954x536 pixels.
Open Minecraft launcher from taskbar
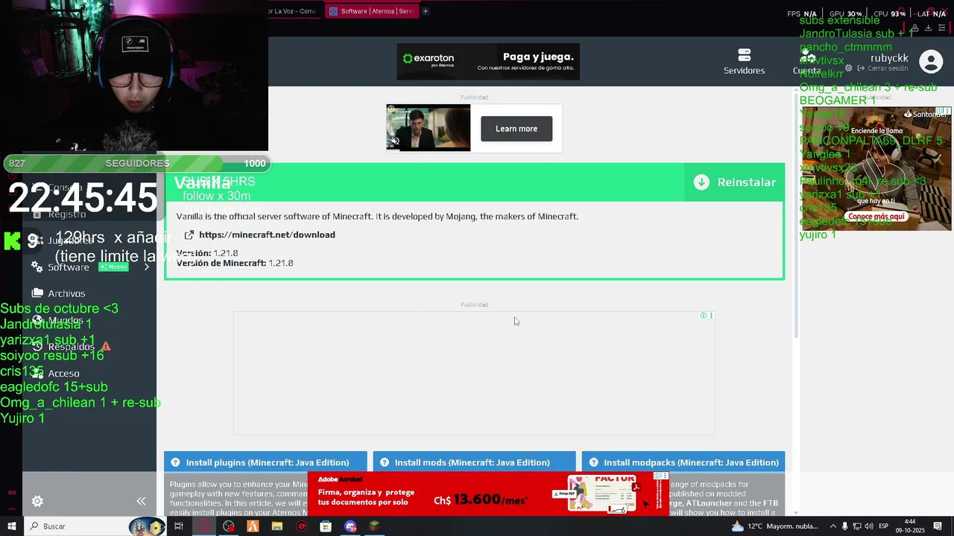click(375, 526)
